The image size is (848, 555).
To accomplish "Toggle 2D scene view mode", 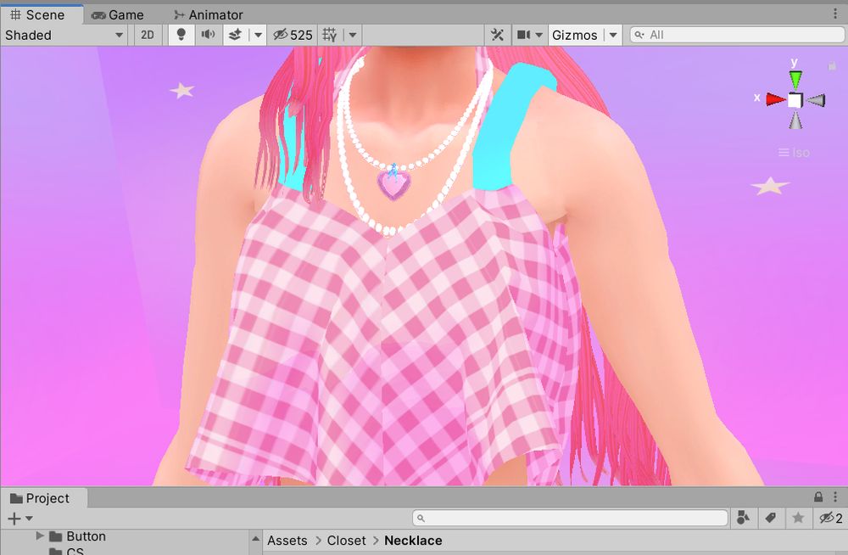I will [x=147, y=35].
